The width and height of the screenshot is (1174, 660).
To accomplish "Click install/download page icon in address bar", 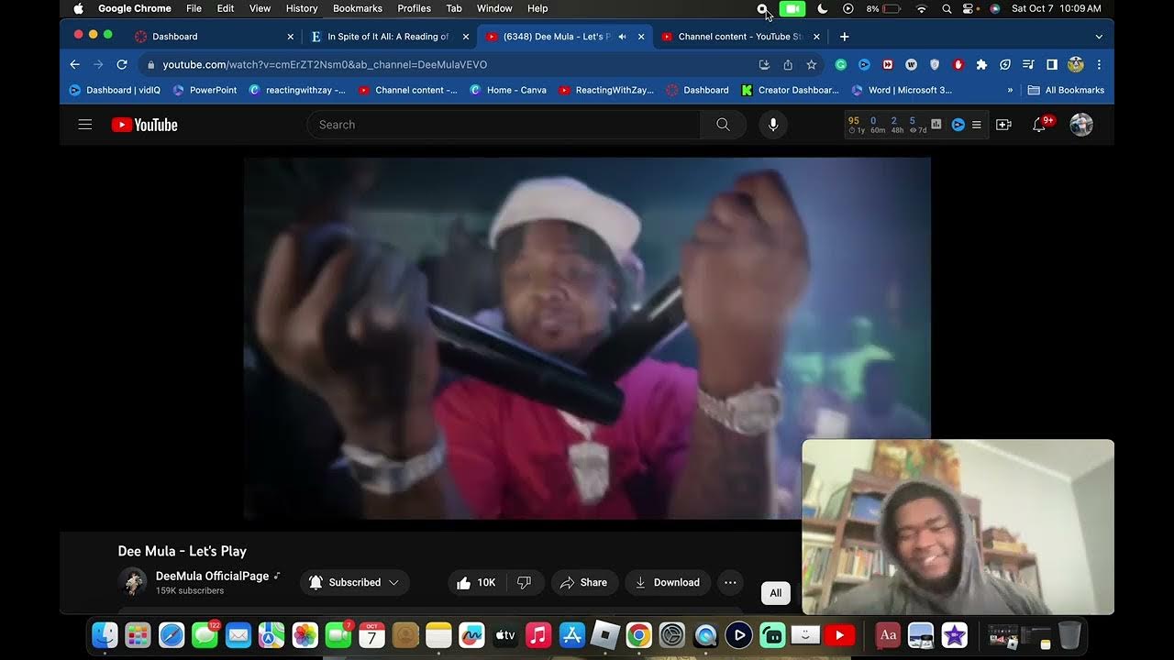I will 764,65.
